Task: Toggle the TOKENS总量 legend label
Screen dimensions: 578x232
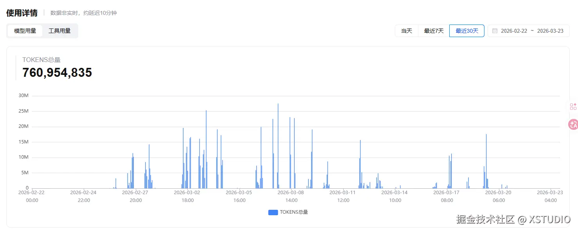Action: pyautogui.click(x=294, y=212)
